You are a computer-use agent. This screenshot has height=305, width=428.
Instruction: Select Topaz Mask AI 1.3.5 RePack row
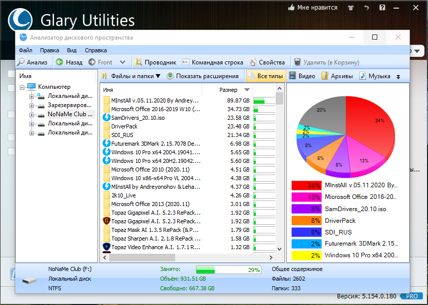(x=188, y=230)
